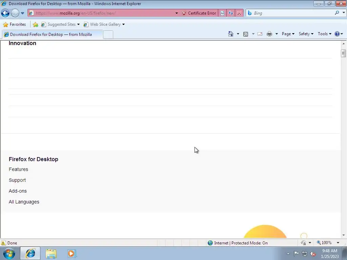
Task: Click the Action Center flag icon
Action: point(296,254)
